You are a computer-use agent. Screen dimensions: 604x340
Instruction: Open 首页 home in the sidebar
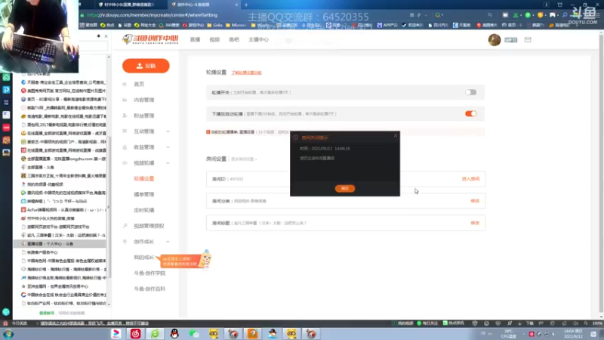[139, 84]
